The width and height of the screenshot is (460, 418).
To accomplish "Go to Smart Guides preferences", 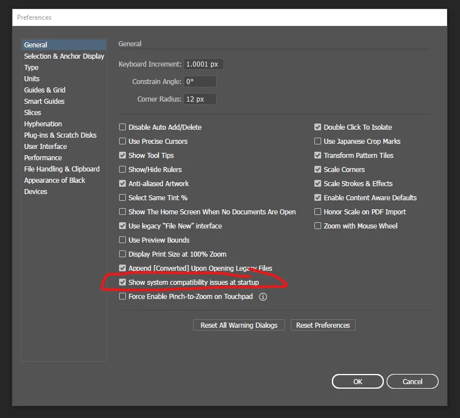I will [64, 101].
